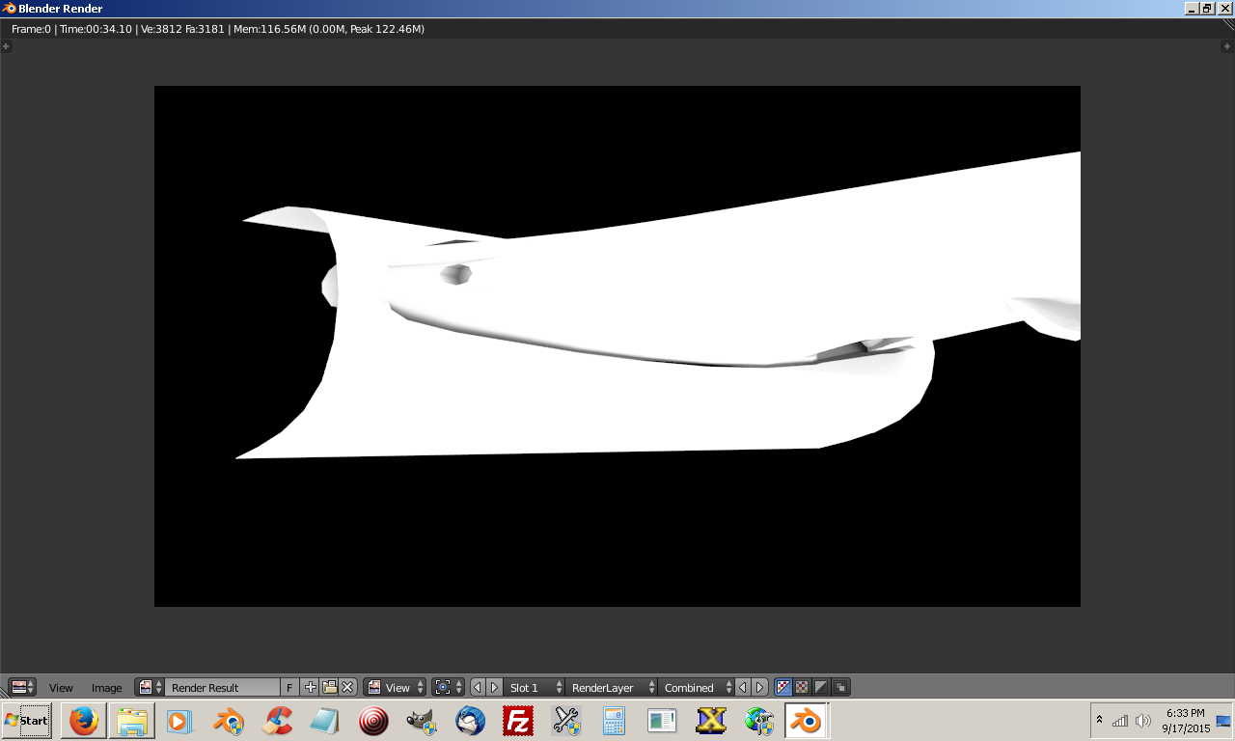1235x741 pixels.
Task: Open the Slot 1 dropdown
Action: pos(534,687)
